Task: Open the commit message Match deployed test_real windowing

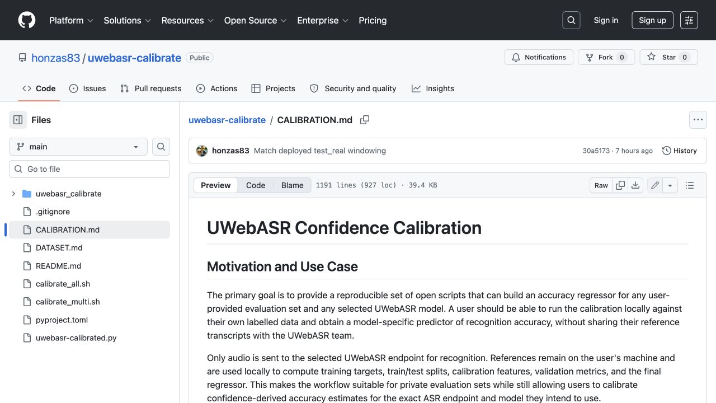Action: click(320, 151)
